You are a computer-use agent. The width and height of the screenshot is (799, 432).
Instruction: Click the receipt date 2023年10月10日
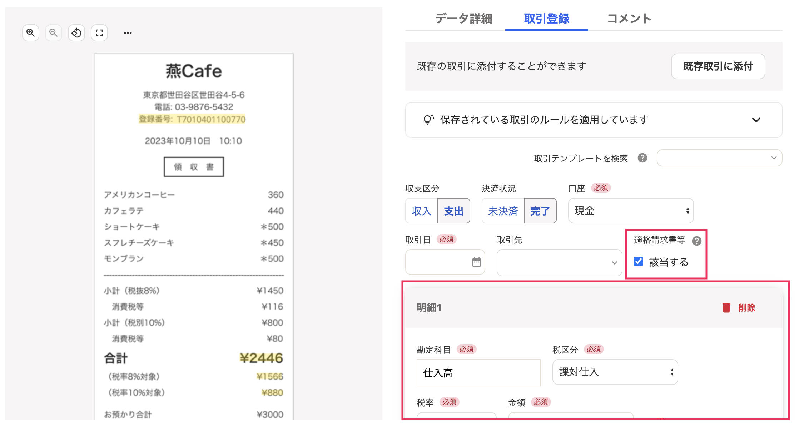(178, 141)
